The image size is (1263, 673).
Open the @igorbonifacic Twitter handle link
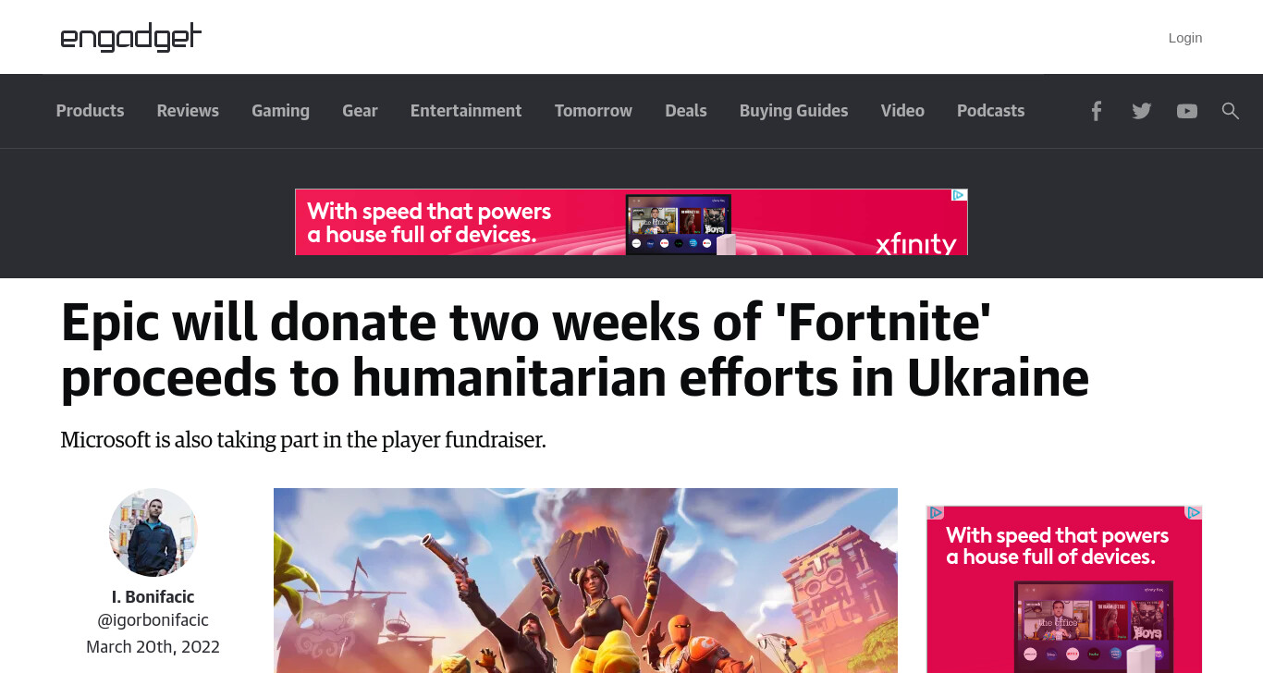(x=153, y=620)
